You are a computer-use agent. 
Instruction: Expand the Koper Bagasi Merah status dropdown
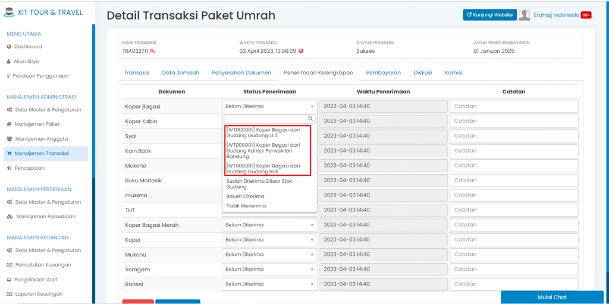(269, 225)
